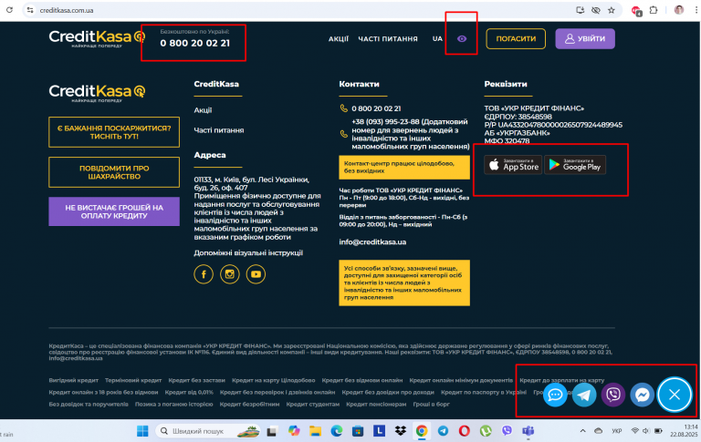Open the Кредит без застави link
701x442 pixels.
(197, 380)
